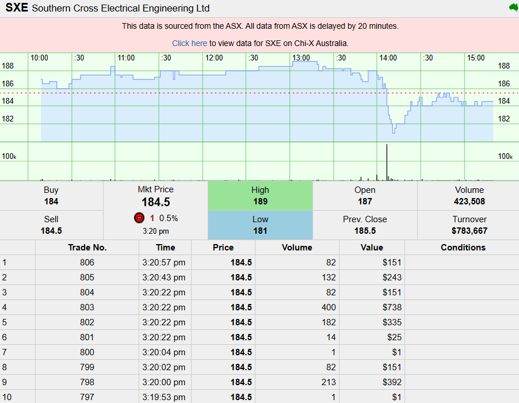Click the 12:00 time label on chart
This screenshot has width=519, height=403.
tap(213, 58)
